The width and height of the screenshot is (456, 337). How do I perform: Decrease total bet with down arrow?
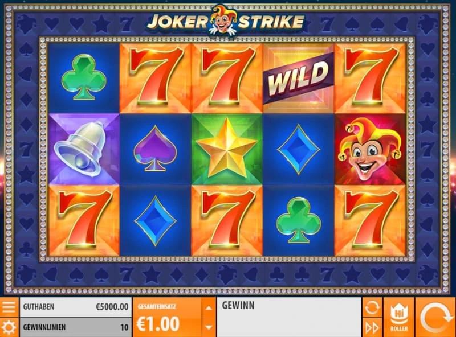coord(209,327)
